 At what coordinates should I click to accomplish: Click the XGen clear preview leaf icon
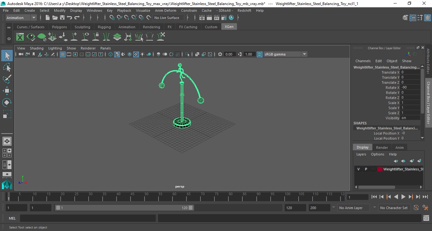point(42,37)
